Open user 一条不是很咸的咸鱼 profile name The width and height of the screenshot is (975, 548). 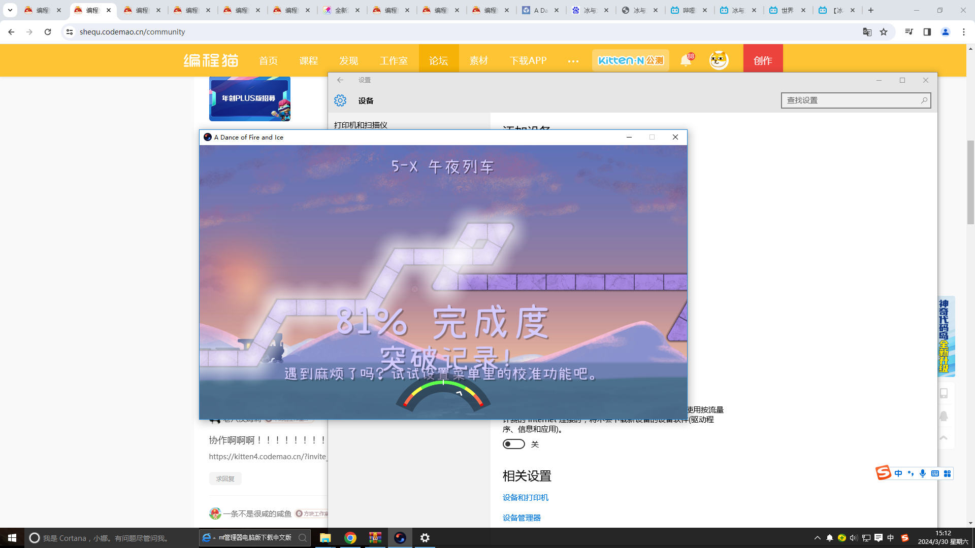tap(257, 513)
